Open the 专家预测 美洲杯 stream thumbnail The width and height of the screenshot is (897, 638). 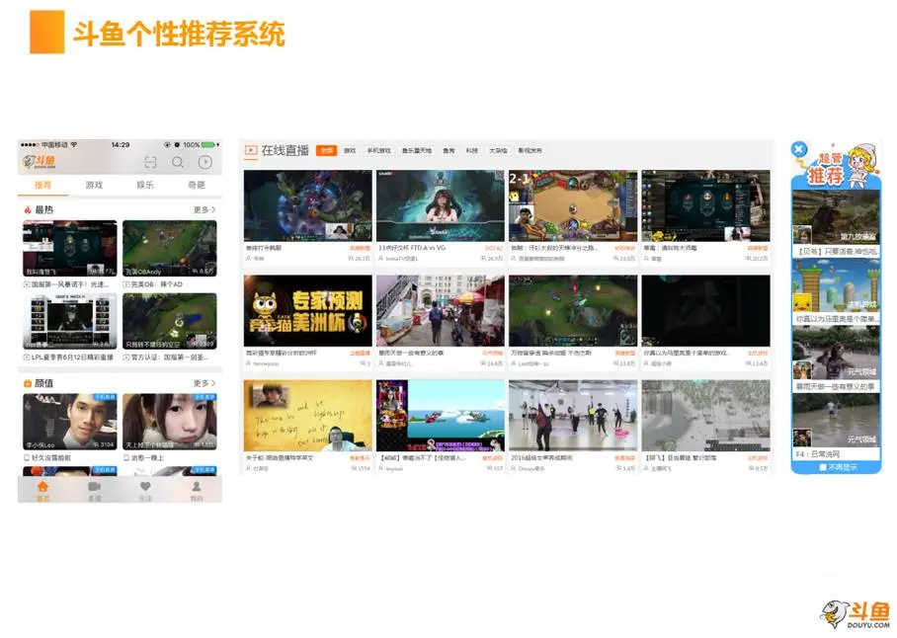click(x=308, y=310)
